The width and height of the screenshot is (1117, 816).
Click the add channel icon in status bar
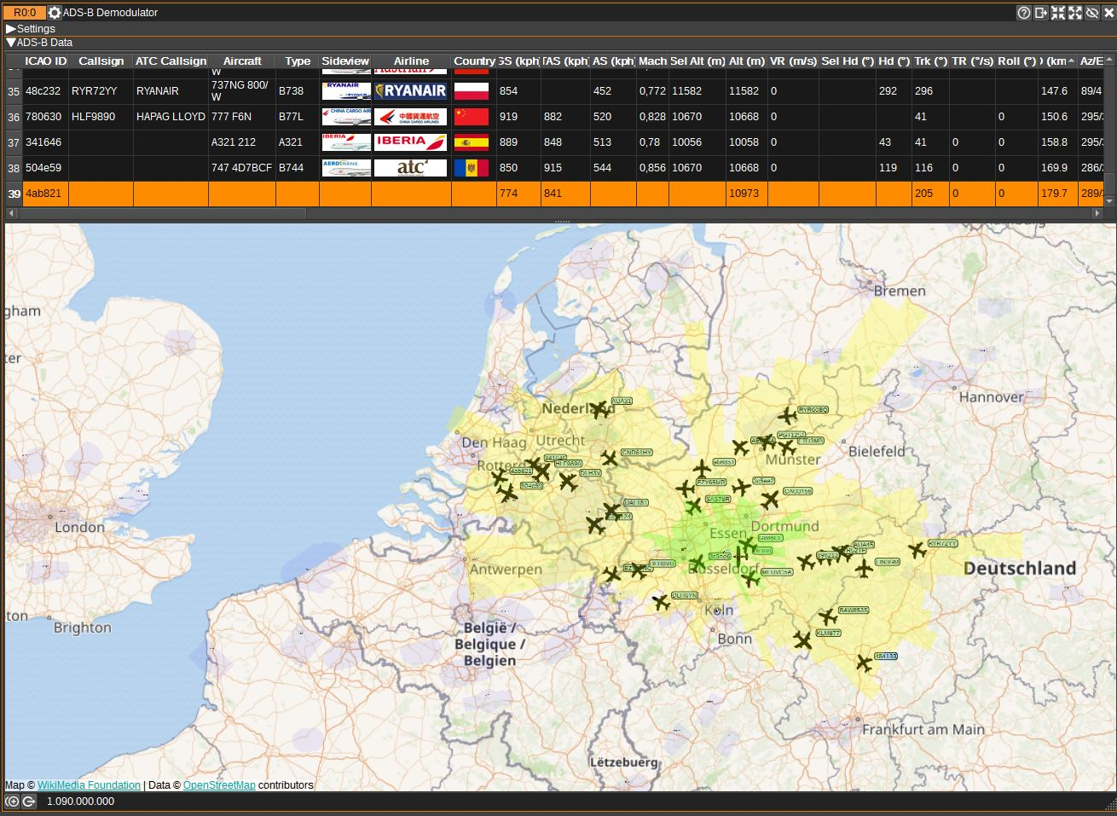click(12, 802)
